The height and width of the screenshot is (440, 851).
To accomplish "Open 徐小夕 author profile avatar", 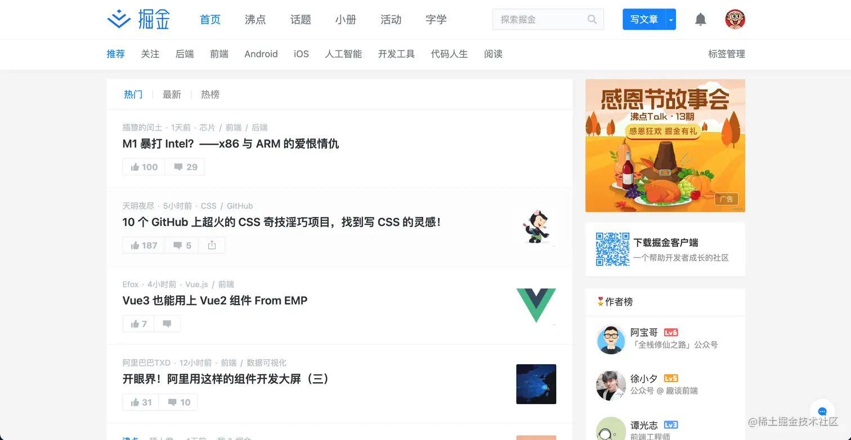I will tap(611, 385).
